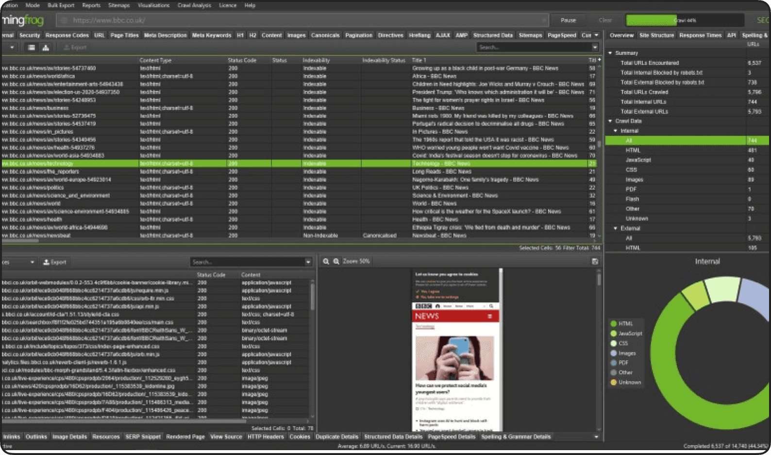Click the URL address input field
Viewport: 771px width, 455px height.
click(302, 20)
